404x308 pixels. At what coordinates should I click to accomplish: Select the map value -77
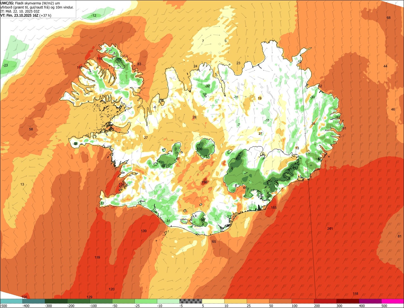119,60
